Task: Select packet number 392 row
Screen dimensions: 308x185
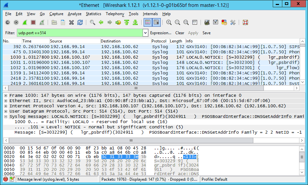Action: pos(151,47)
